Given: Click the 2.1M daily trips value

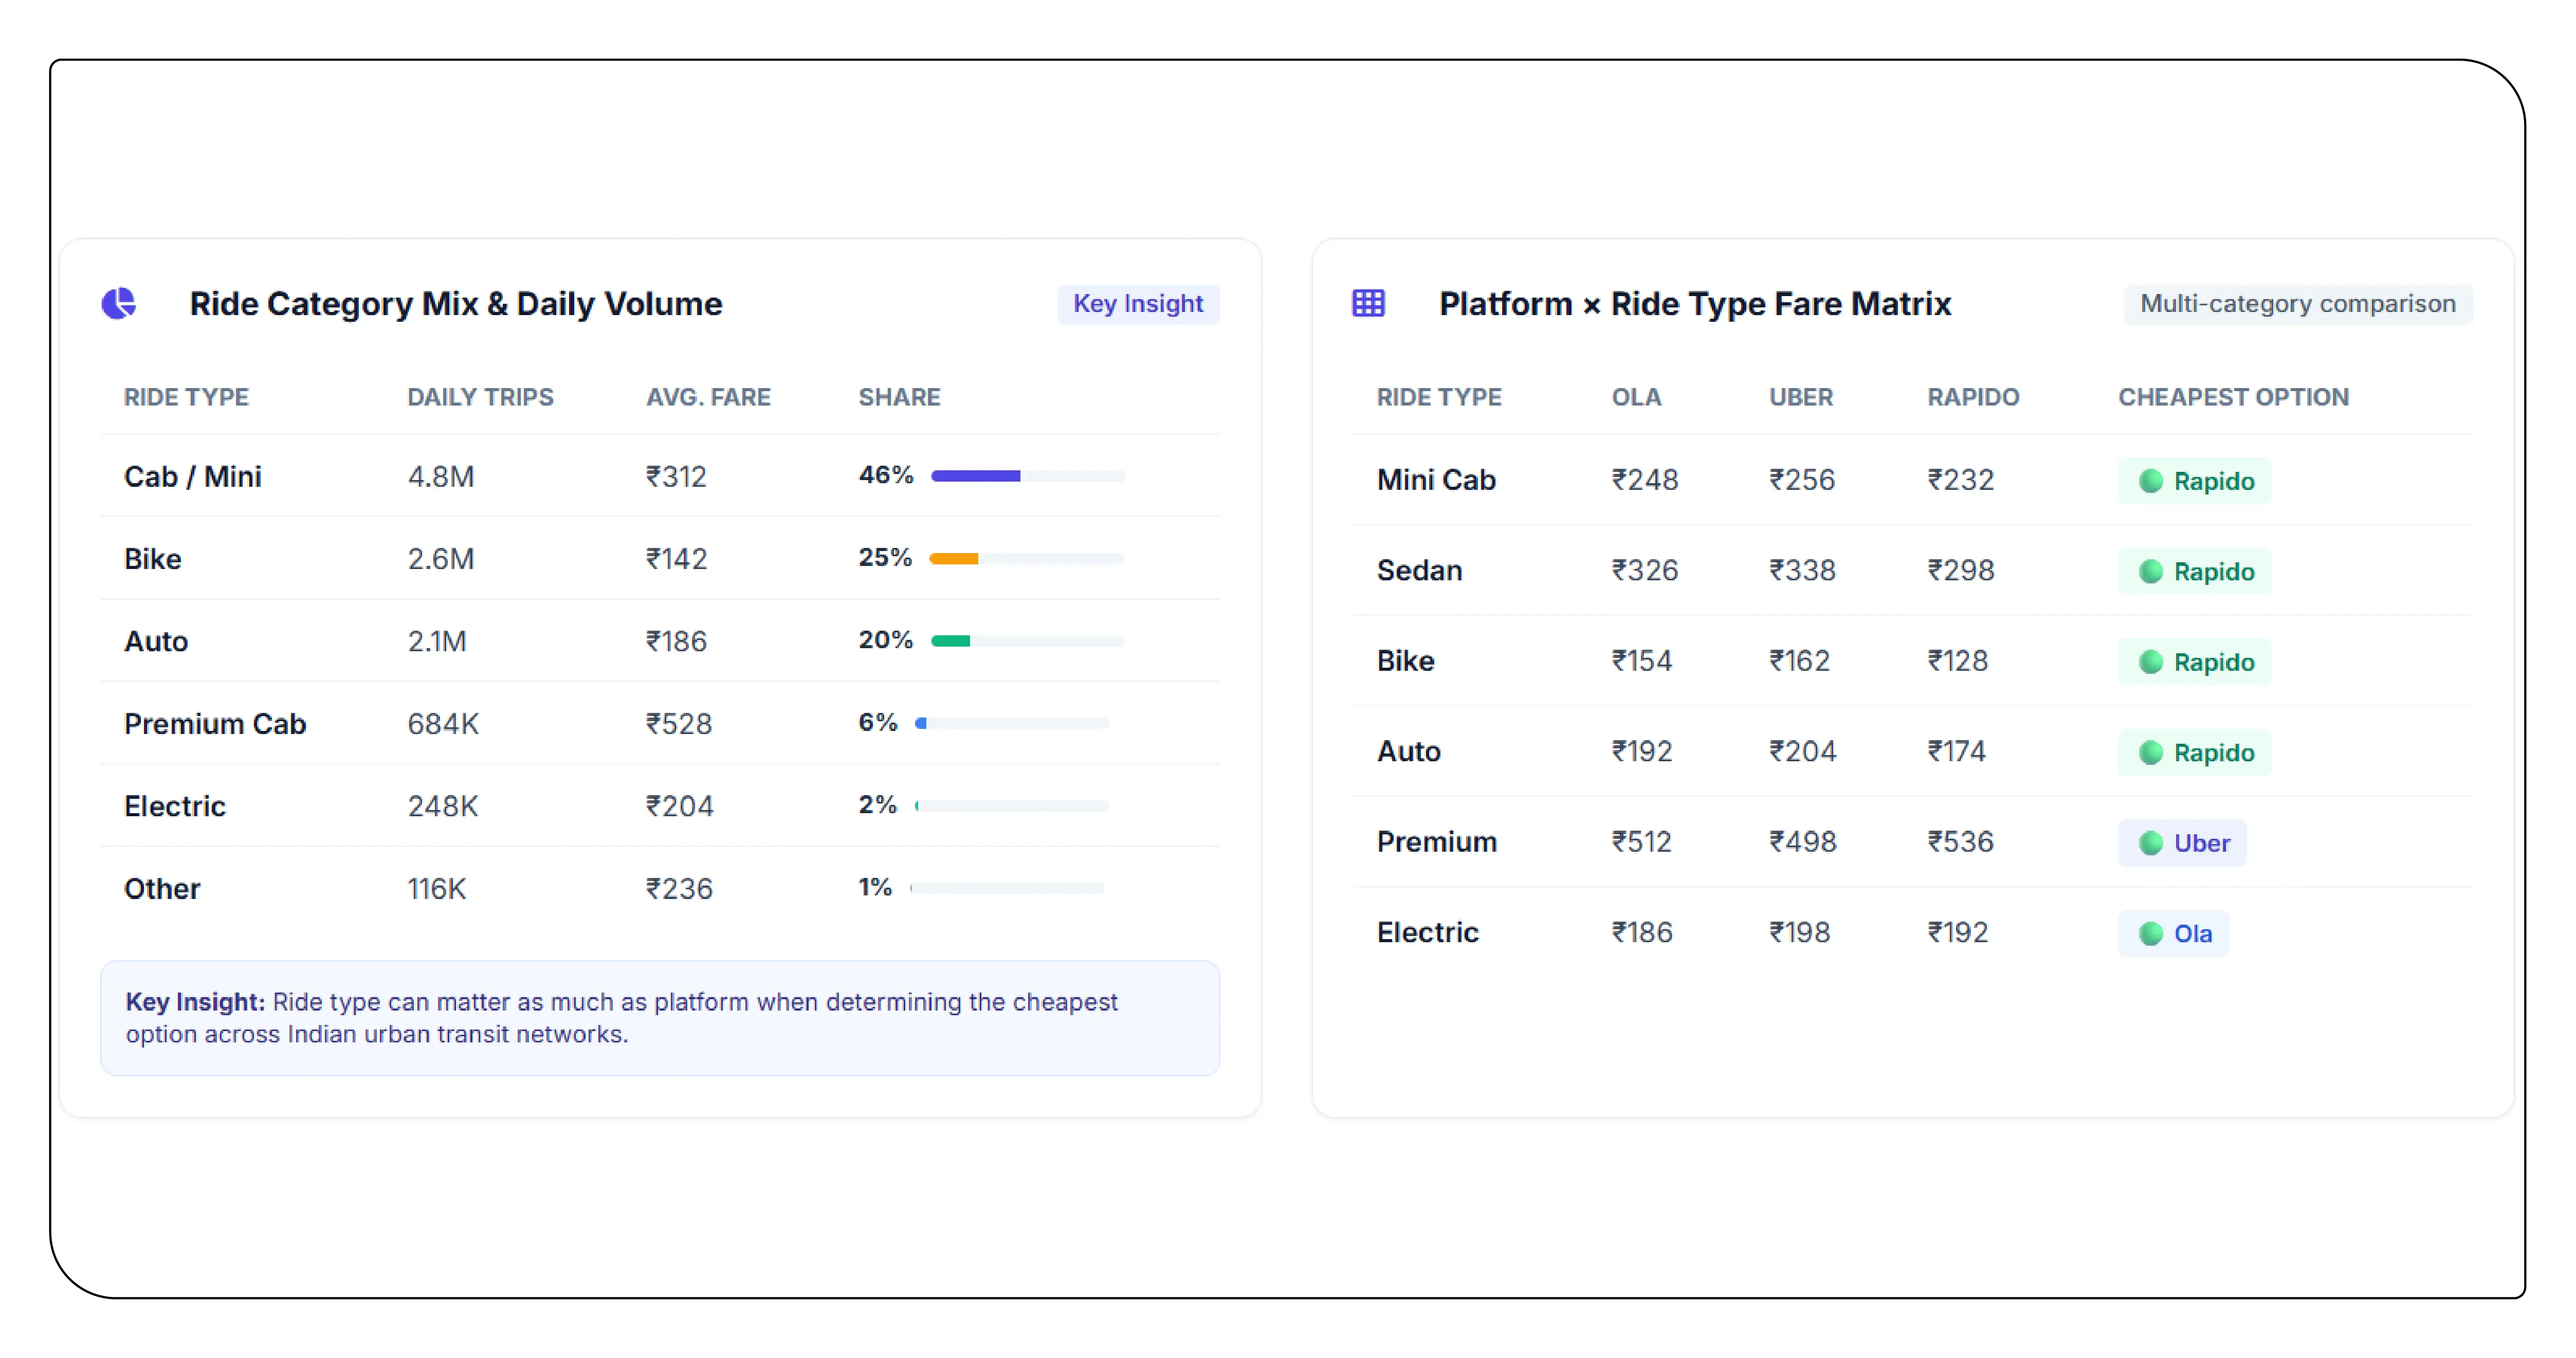Looking at the screenshot, I should pyautogui.click(x=437, y=642).
